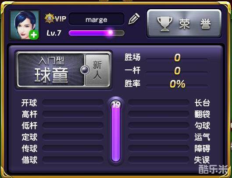This screenshot has height=178, width=232.
Task: Click the 胜场 wins value
Action: (x=177, y=58)
